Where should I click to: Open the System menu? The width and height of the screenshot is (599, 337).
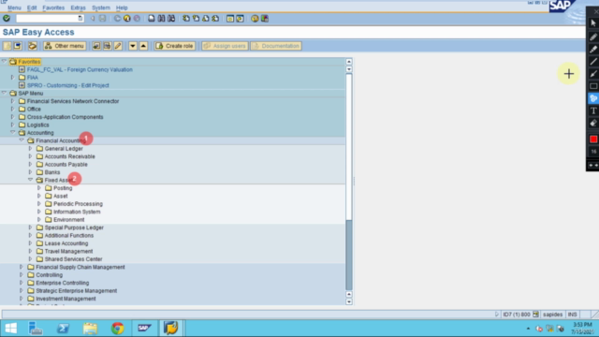[x=101, y=7]
